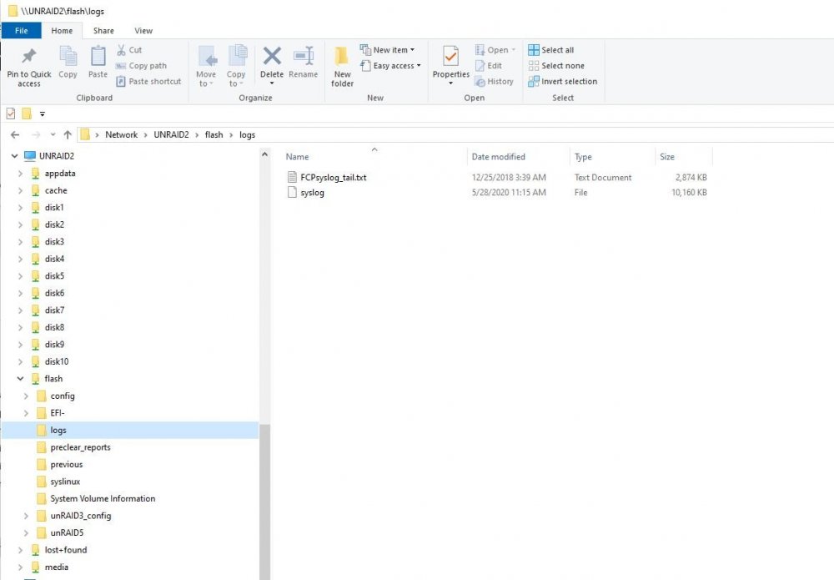Open the File menu tab
834x580 pixels.
coord(22,30)
